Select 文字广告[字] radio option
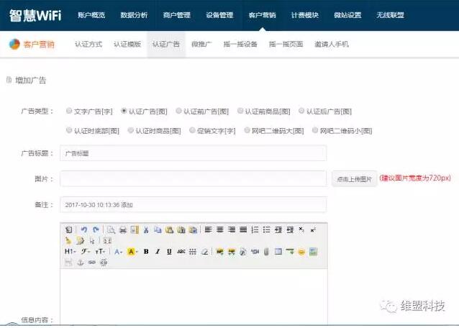The height and width of the screenshot is (328, 459). click(x=69, y=111)
